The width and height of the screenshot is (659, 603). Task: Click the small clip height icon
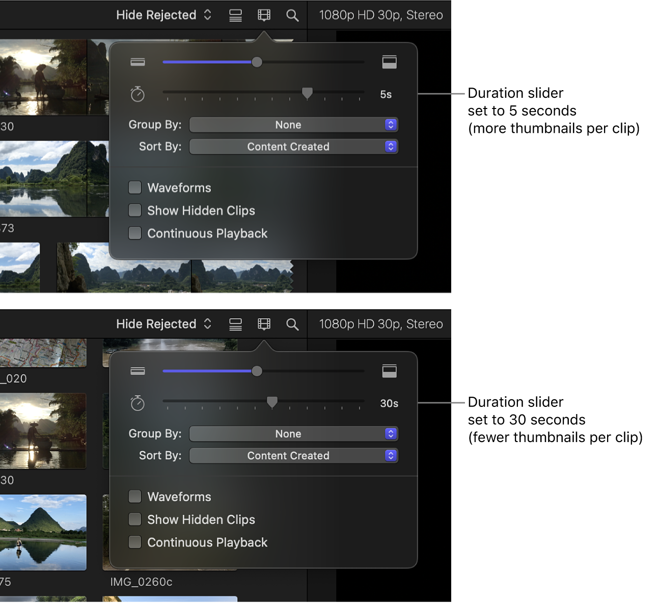(138, 62)
